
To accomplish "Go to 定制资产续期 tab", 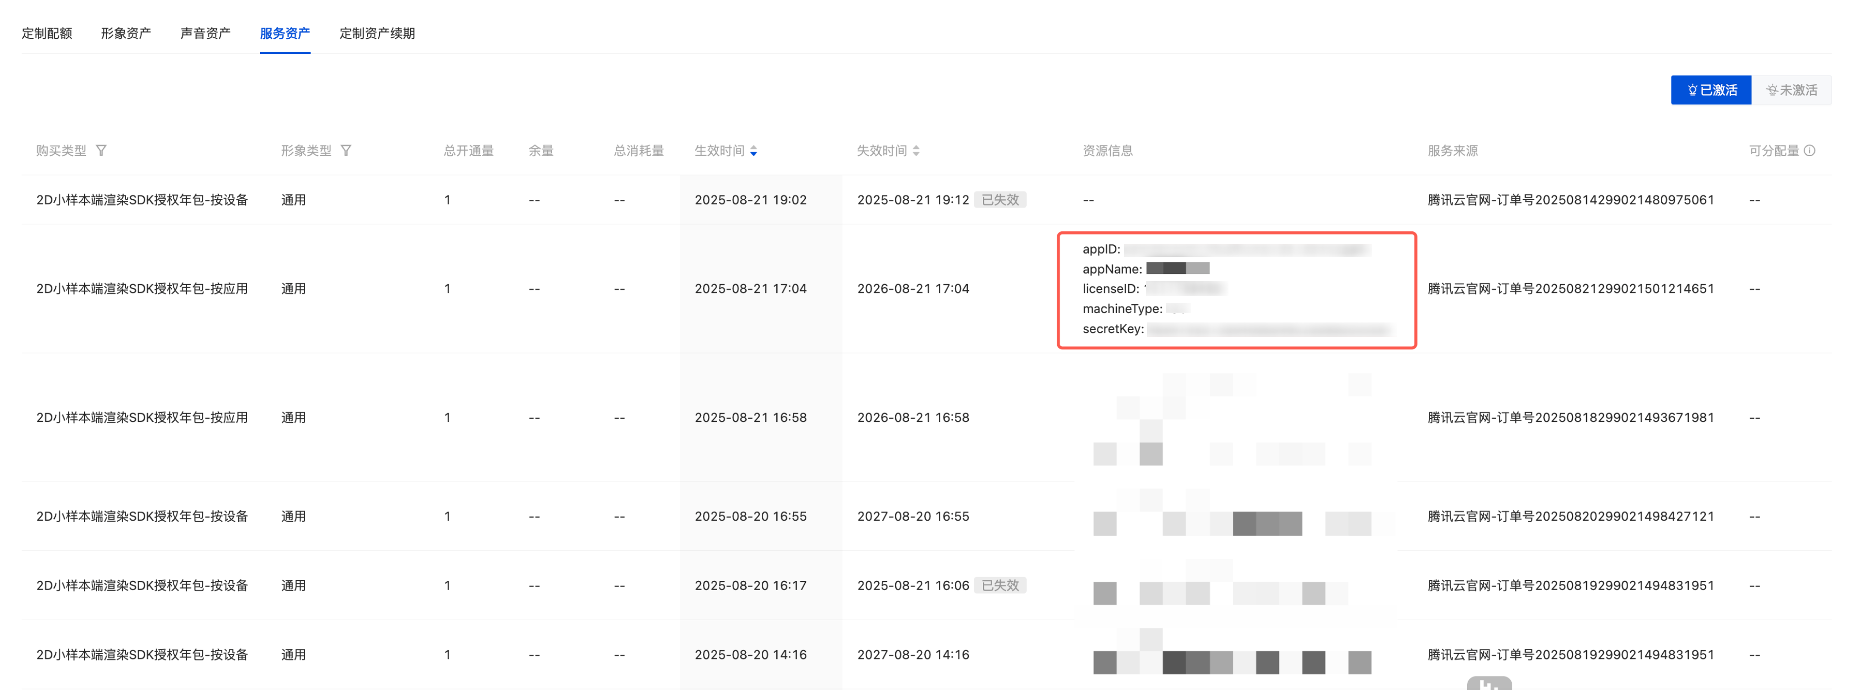I will [x=377, y=34].
